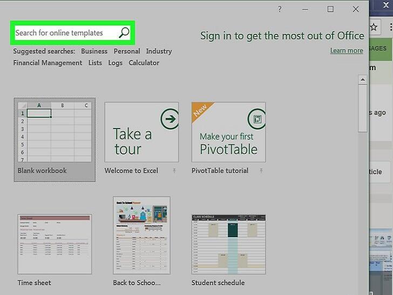Select the Calculator suggested search
Screen dimensions: 393x295
[144, 63]
